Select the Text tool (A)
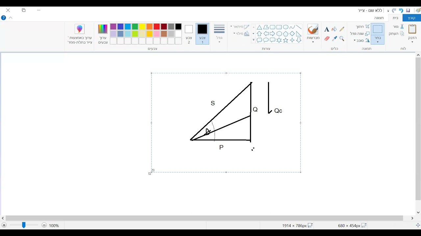421x236 pixels. [x=327, y=29]
